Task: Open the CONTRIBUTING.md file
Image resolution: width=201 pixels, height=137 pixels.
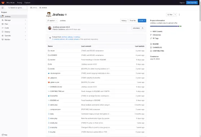Action: coord(57,91)
